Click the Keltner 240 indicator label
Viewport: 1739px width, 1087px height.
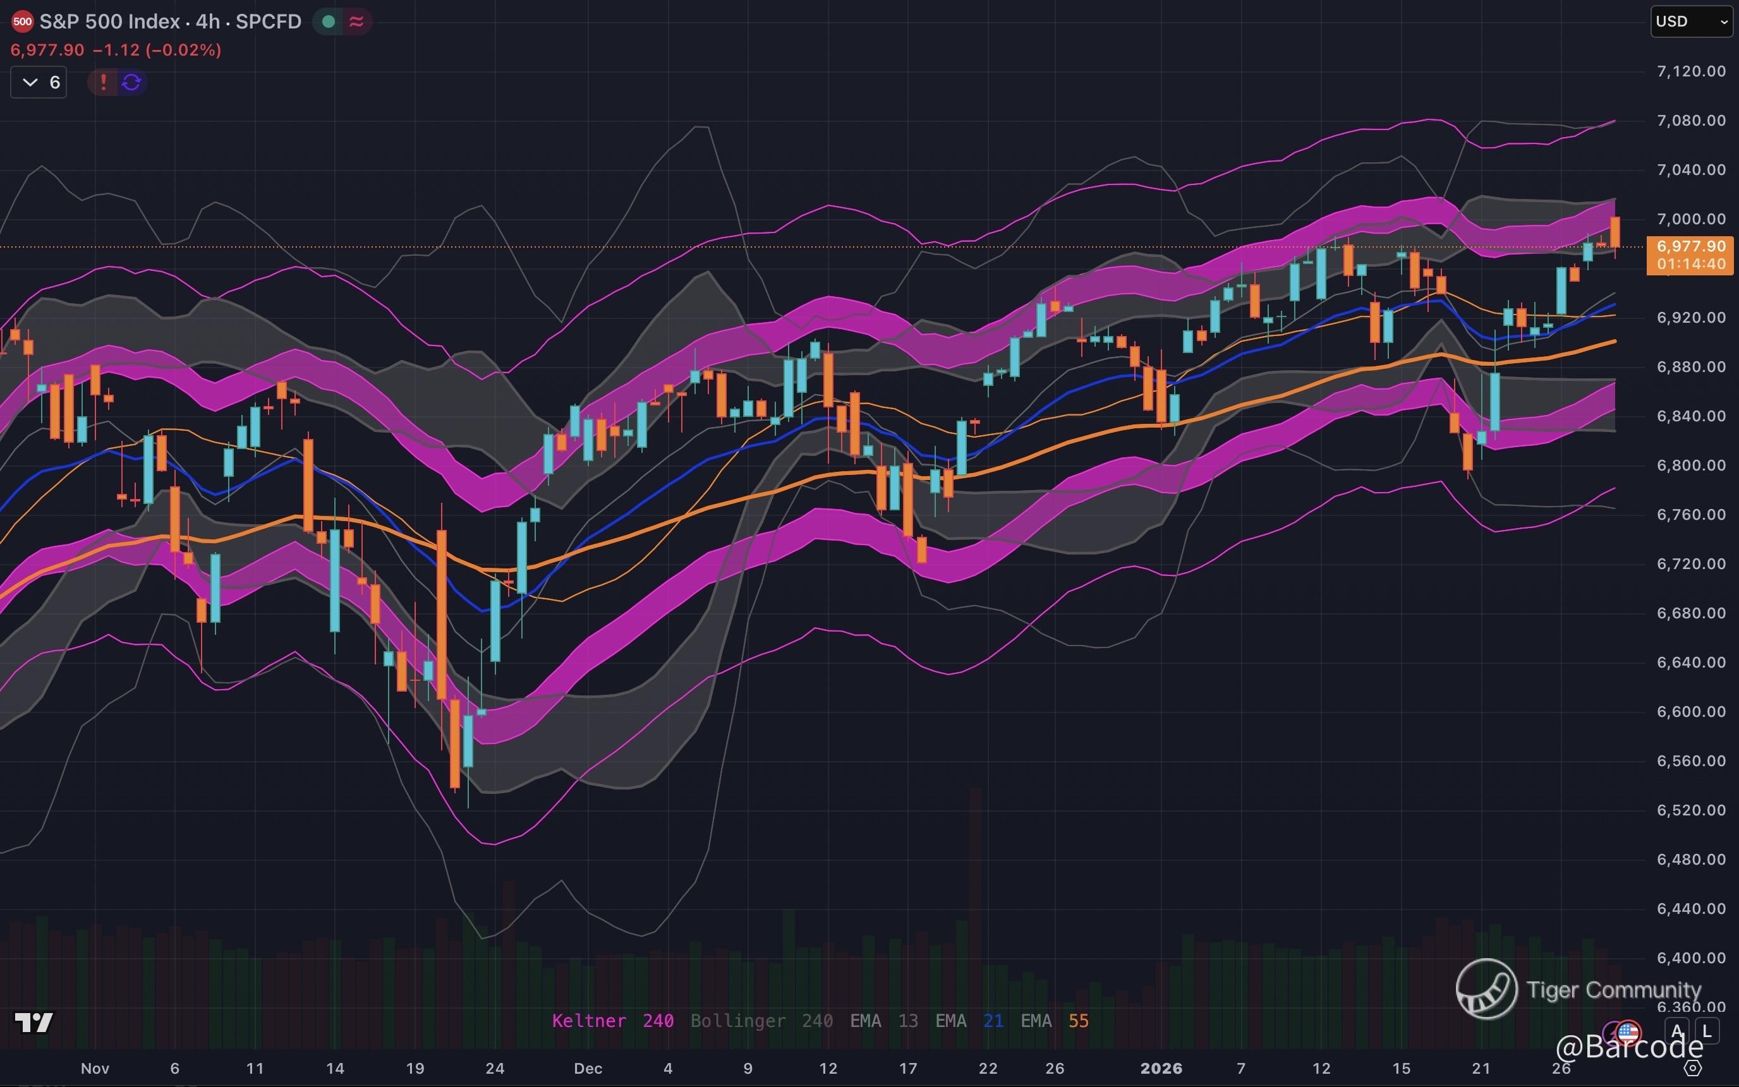pyautogui.click(x=612, y=1021)
